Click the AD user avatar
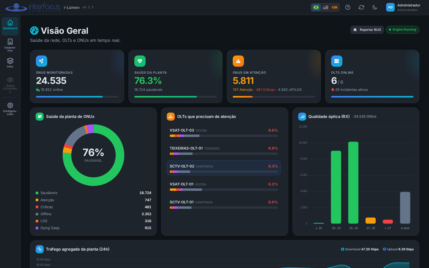429x268 pixels. tap(390, 7)
